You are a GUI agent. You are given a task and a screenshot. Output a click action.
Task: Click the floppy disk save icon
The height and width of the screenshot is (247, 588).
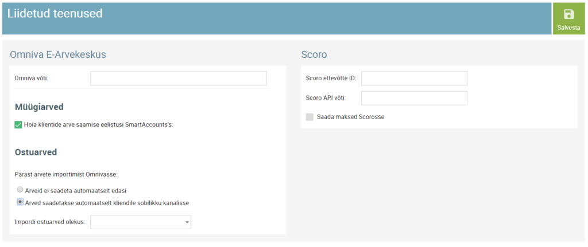click(569, 14)
